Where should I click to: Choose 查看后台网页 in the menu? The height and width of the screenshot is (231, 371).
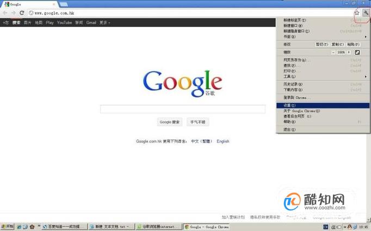click(x=323, y=116)
